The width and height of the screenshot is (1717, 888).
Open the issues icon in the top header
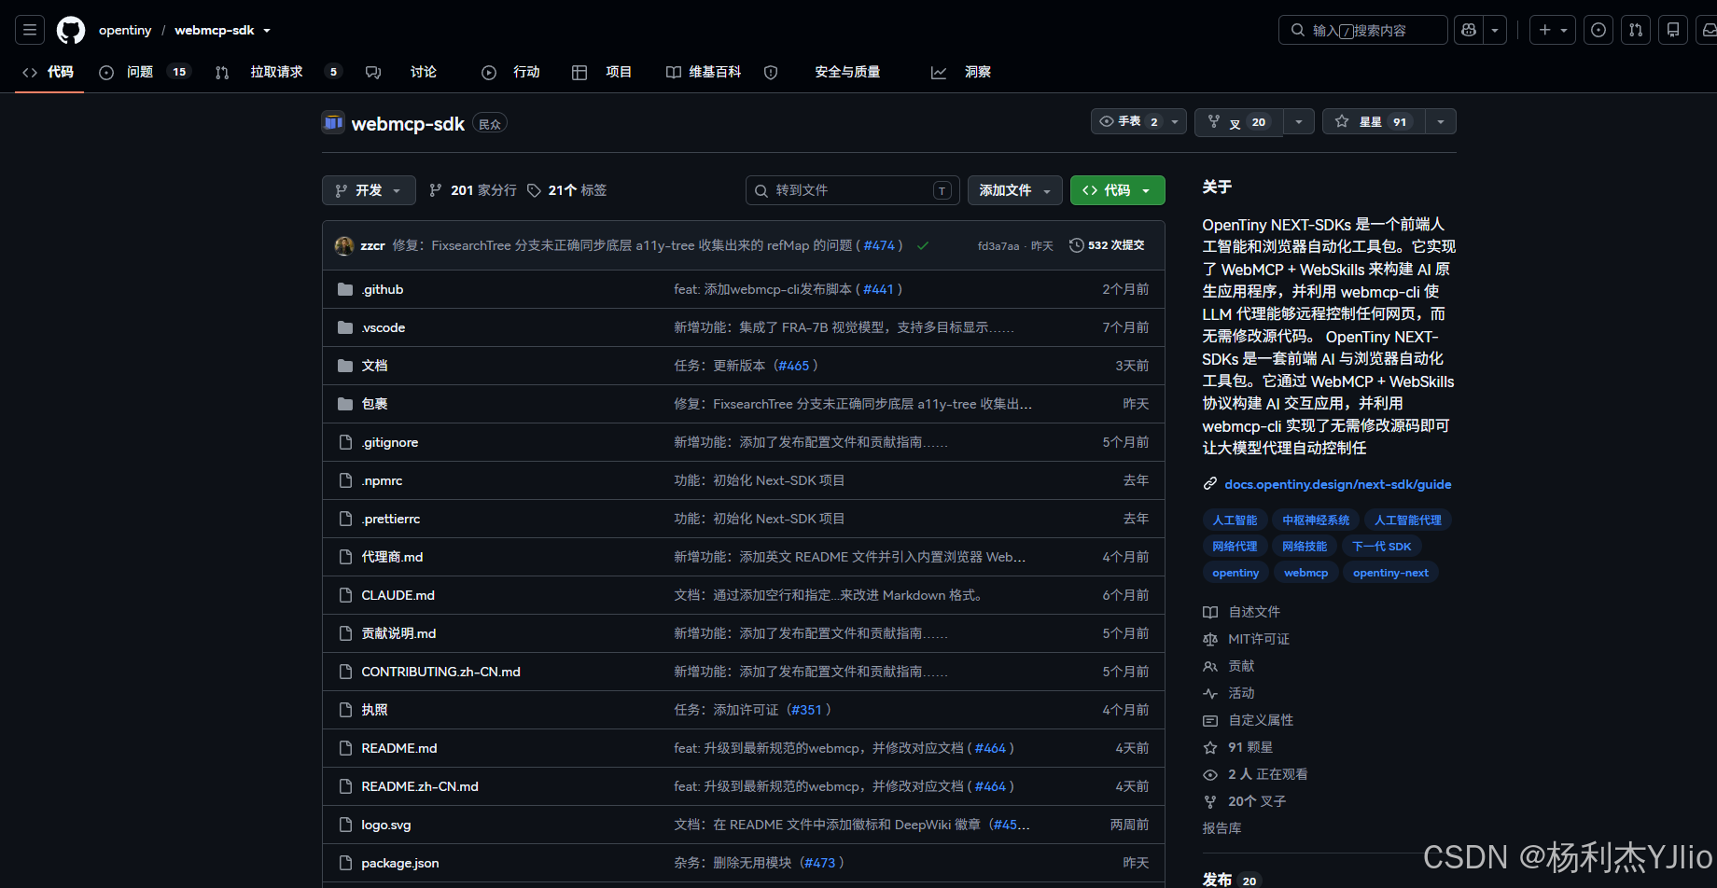coord(1598,30)
